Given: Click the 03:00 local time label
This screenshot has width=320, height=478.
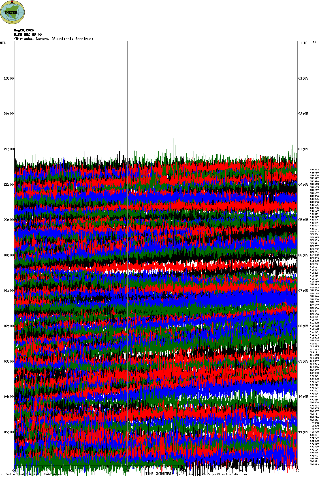Looking at the screenshot, I should pyautogui.click(x=9, y=361).
